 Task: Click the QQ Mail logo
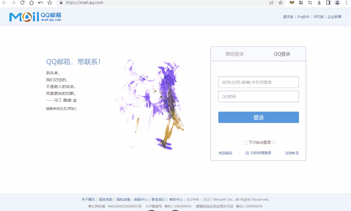[35, 17]
